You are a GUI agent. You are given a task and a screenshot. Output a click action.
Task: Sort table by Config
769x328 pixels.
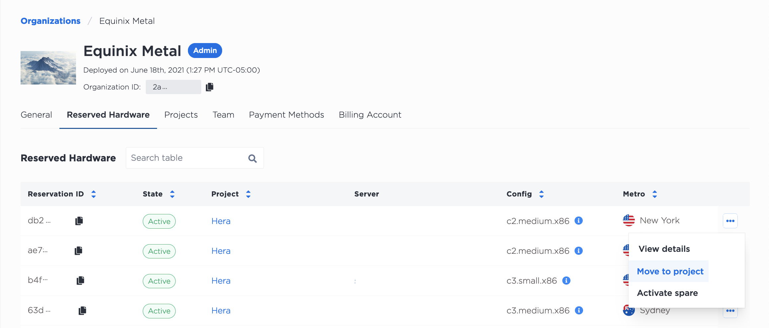click(542, 194)
